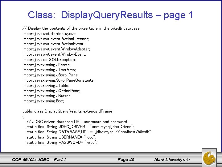Click the line 'import javax.swing.JFrame;'
The width and height of the screenshot is (222, 167).
tap(47, 65)
